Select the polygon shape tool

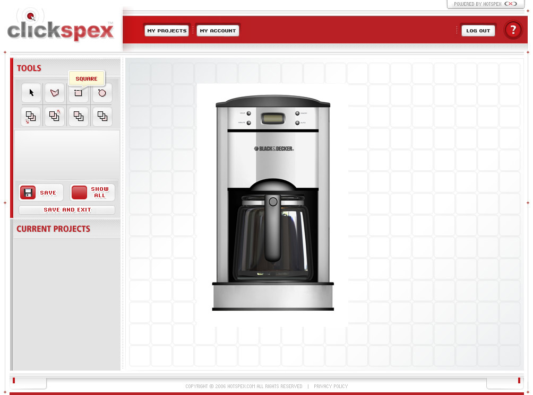click(55, 93)
